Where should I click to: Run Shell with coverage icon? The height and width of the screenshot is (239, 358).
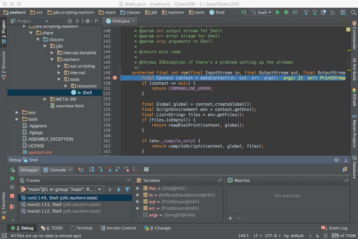[295, 13]
